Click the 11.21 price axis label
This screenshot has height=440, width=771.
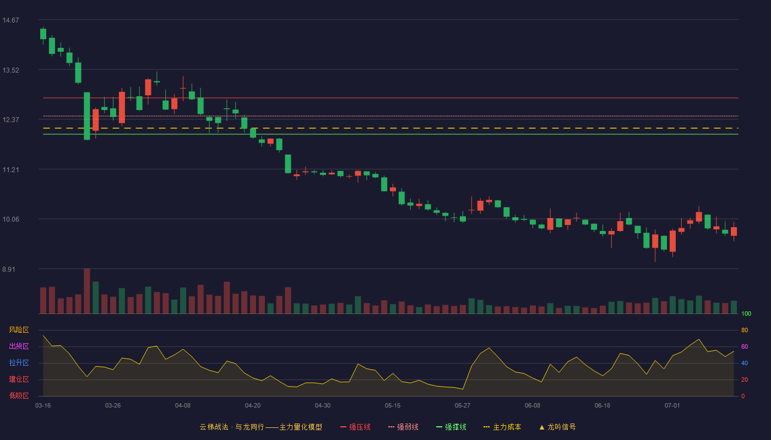coord(10,170)
